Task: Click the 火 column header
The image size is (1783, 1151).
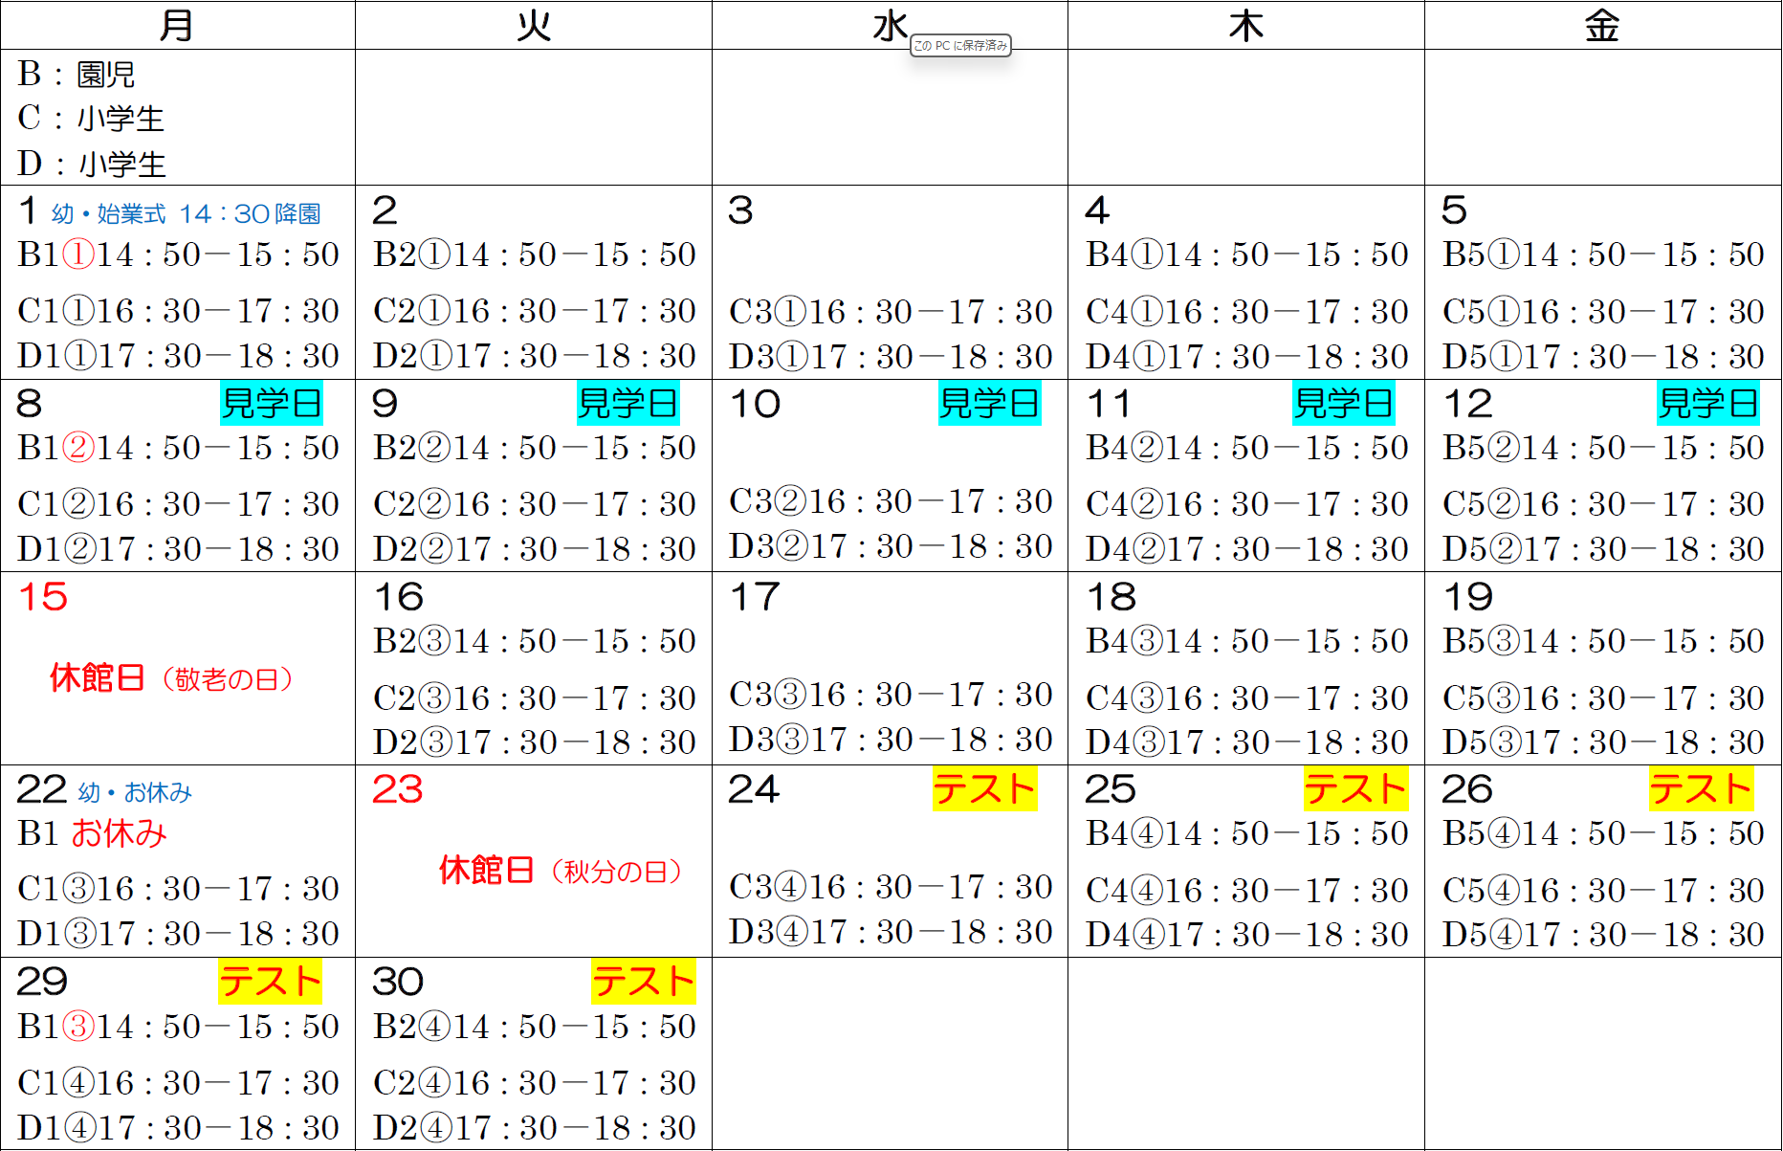Action: pos(533,25)
